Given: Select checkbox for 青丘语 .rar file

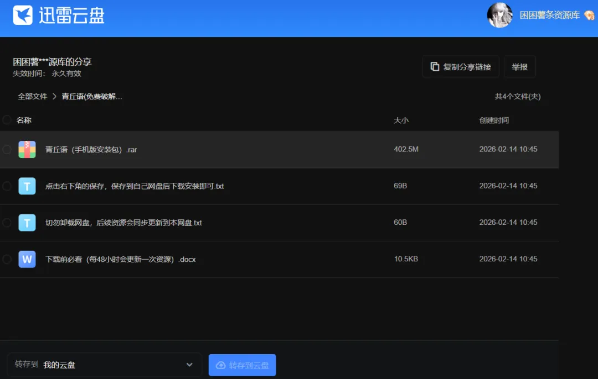Looking at the screenshot, I should pos(7,149).
